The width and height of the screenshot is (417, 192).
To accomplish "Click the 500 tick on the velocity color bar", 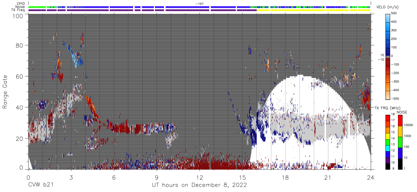I will point(394,14).
